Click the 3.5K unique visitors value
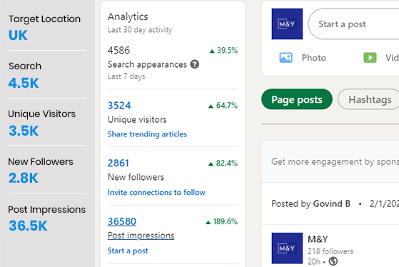 coord(24,131)
